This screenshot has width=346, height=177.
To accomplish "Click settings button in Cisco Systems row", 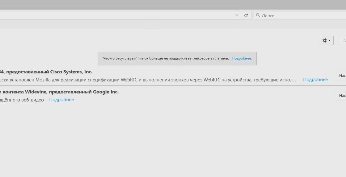I will tap(341, 76).
